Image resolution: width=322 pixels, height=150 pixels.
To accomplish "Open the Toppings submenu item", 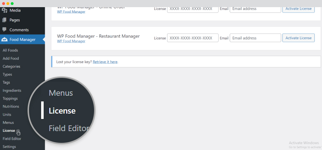I will (10, 98).
